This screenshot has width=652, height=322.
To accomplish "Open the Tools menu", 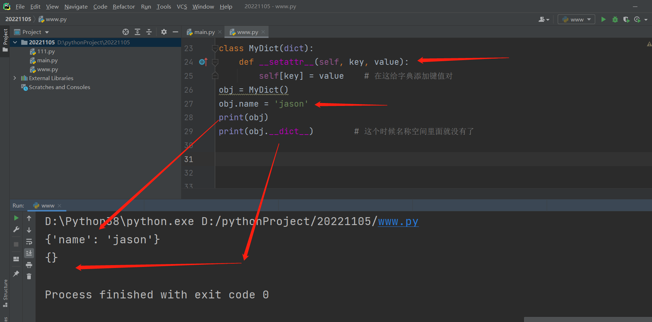I will (x=164, y=6).
